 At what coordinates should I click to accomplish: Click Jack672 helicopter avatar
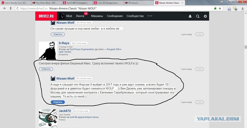pos(48,118)
